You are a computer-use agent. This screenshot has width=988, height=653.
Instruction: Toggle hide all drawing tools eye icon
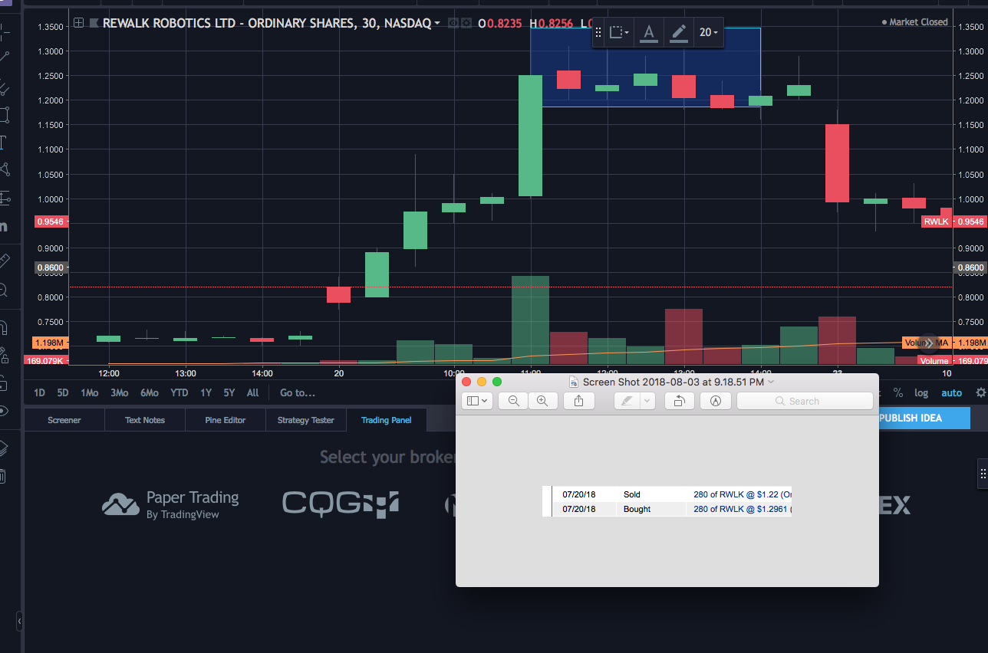4,410
